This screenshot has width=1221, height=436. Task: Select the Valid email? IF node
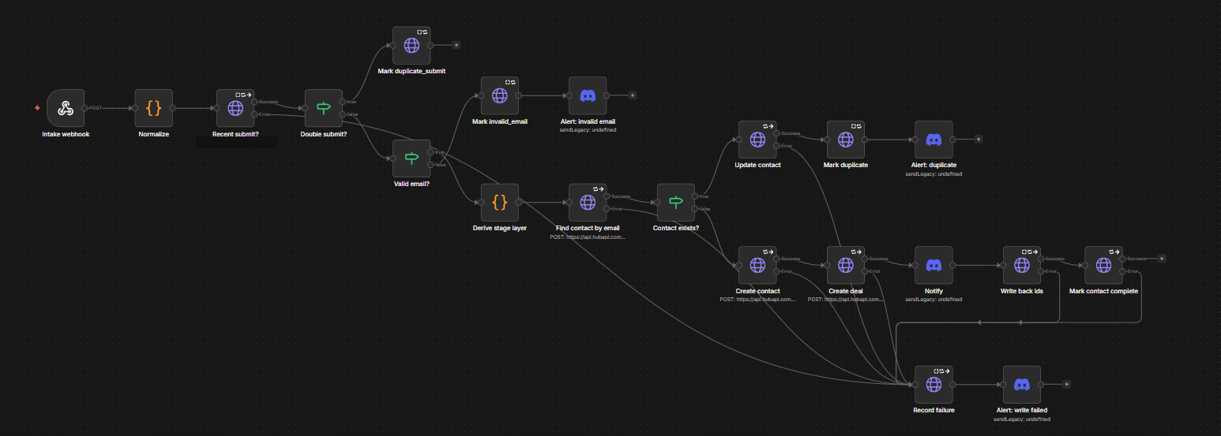411,158
